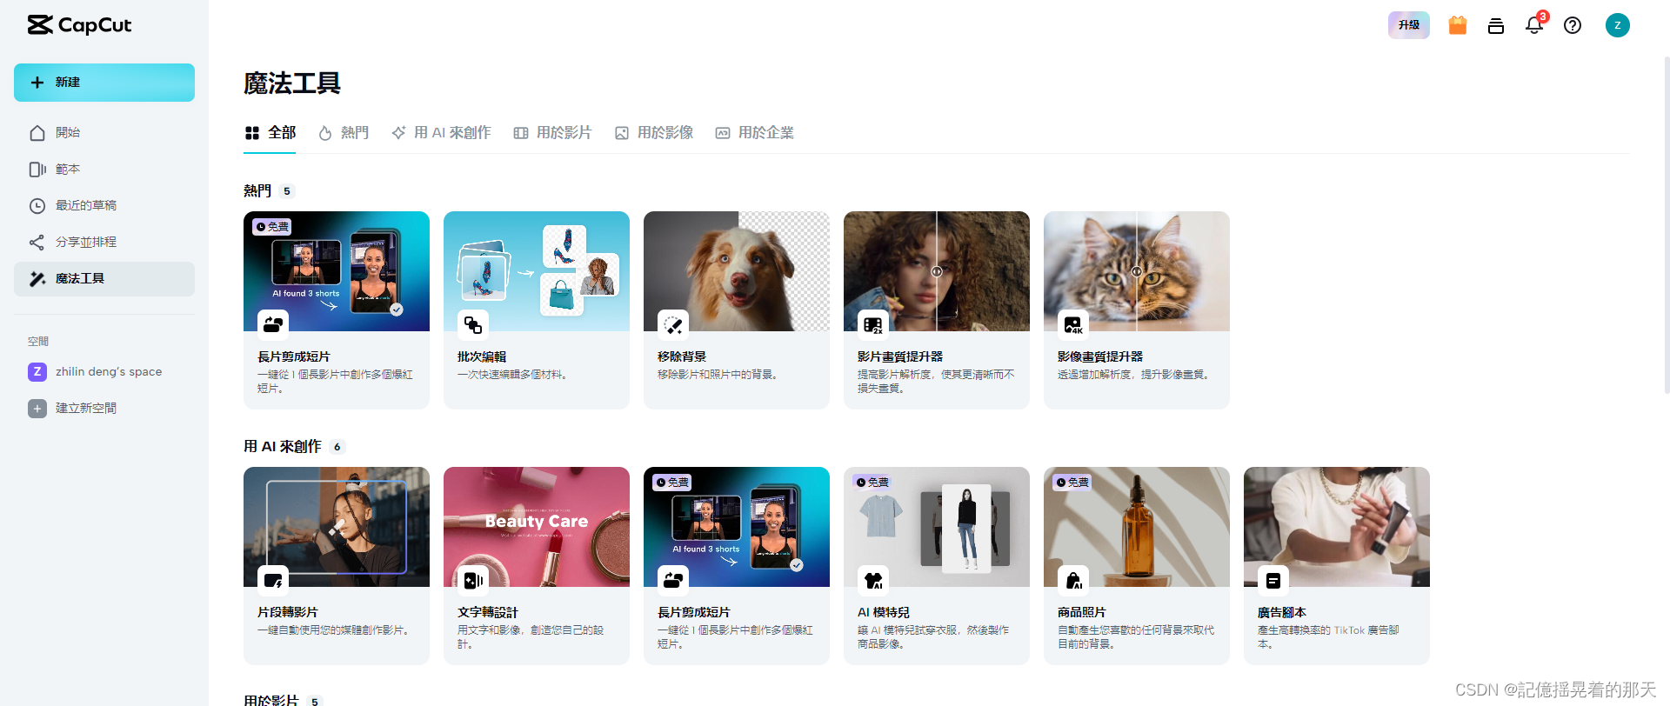Click the purple Z space avatar
This screenshot has height=706, width=1670.
pyautogui.click(x=37, y=372)
